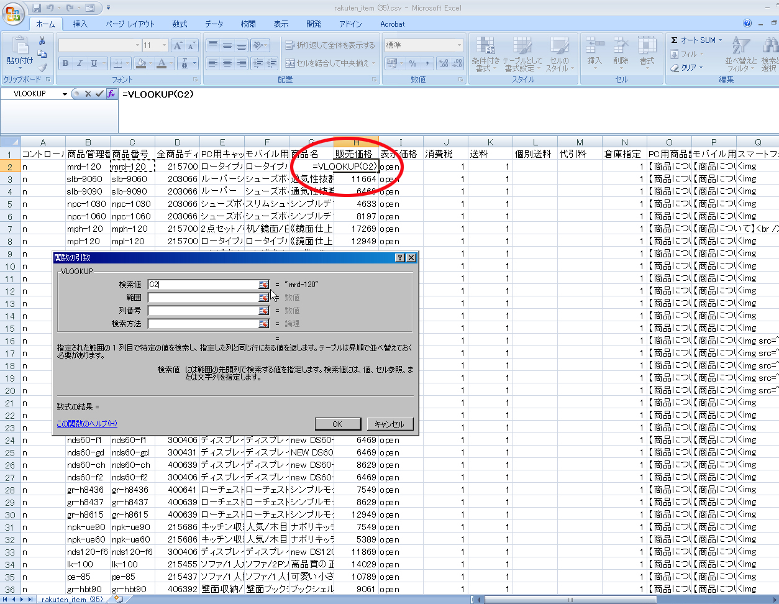Open the Customize Quick Access Toolbar dropdown

coord(108,8)
